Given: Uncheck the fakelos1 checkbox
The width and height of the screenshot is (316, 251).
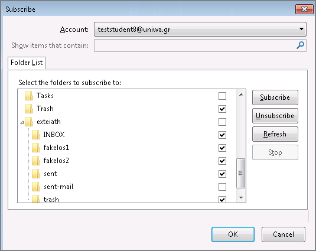Looking at the screenshot, I should tap(222, 148).
